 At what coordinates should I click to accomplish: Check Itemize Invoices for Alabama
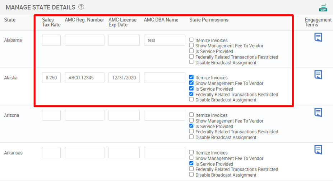191,40
